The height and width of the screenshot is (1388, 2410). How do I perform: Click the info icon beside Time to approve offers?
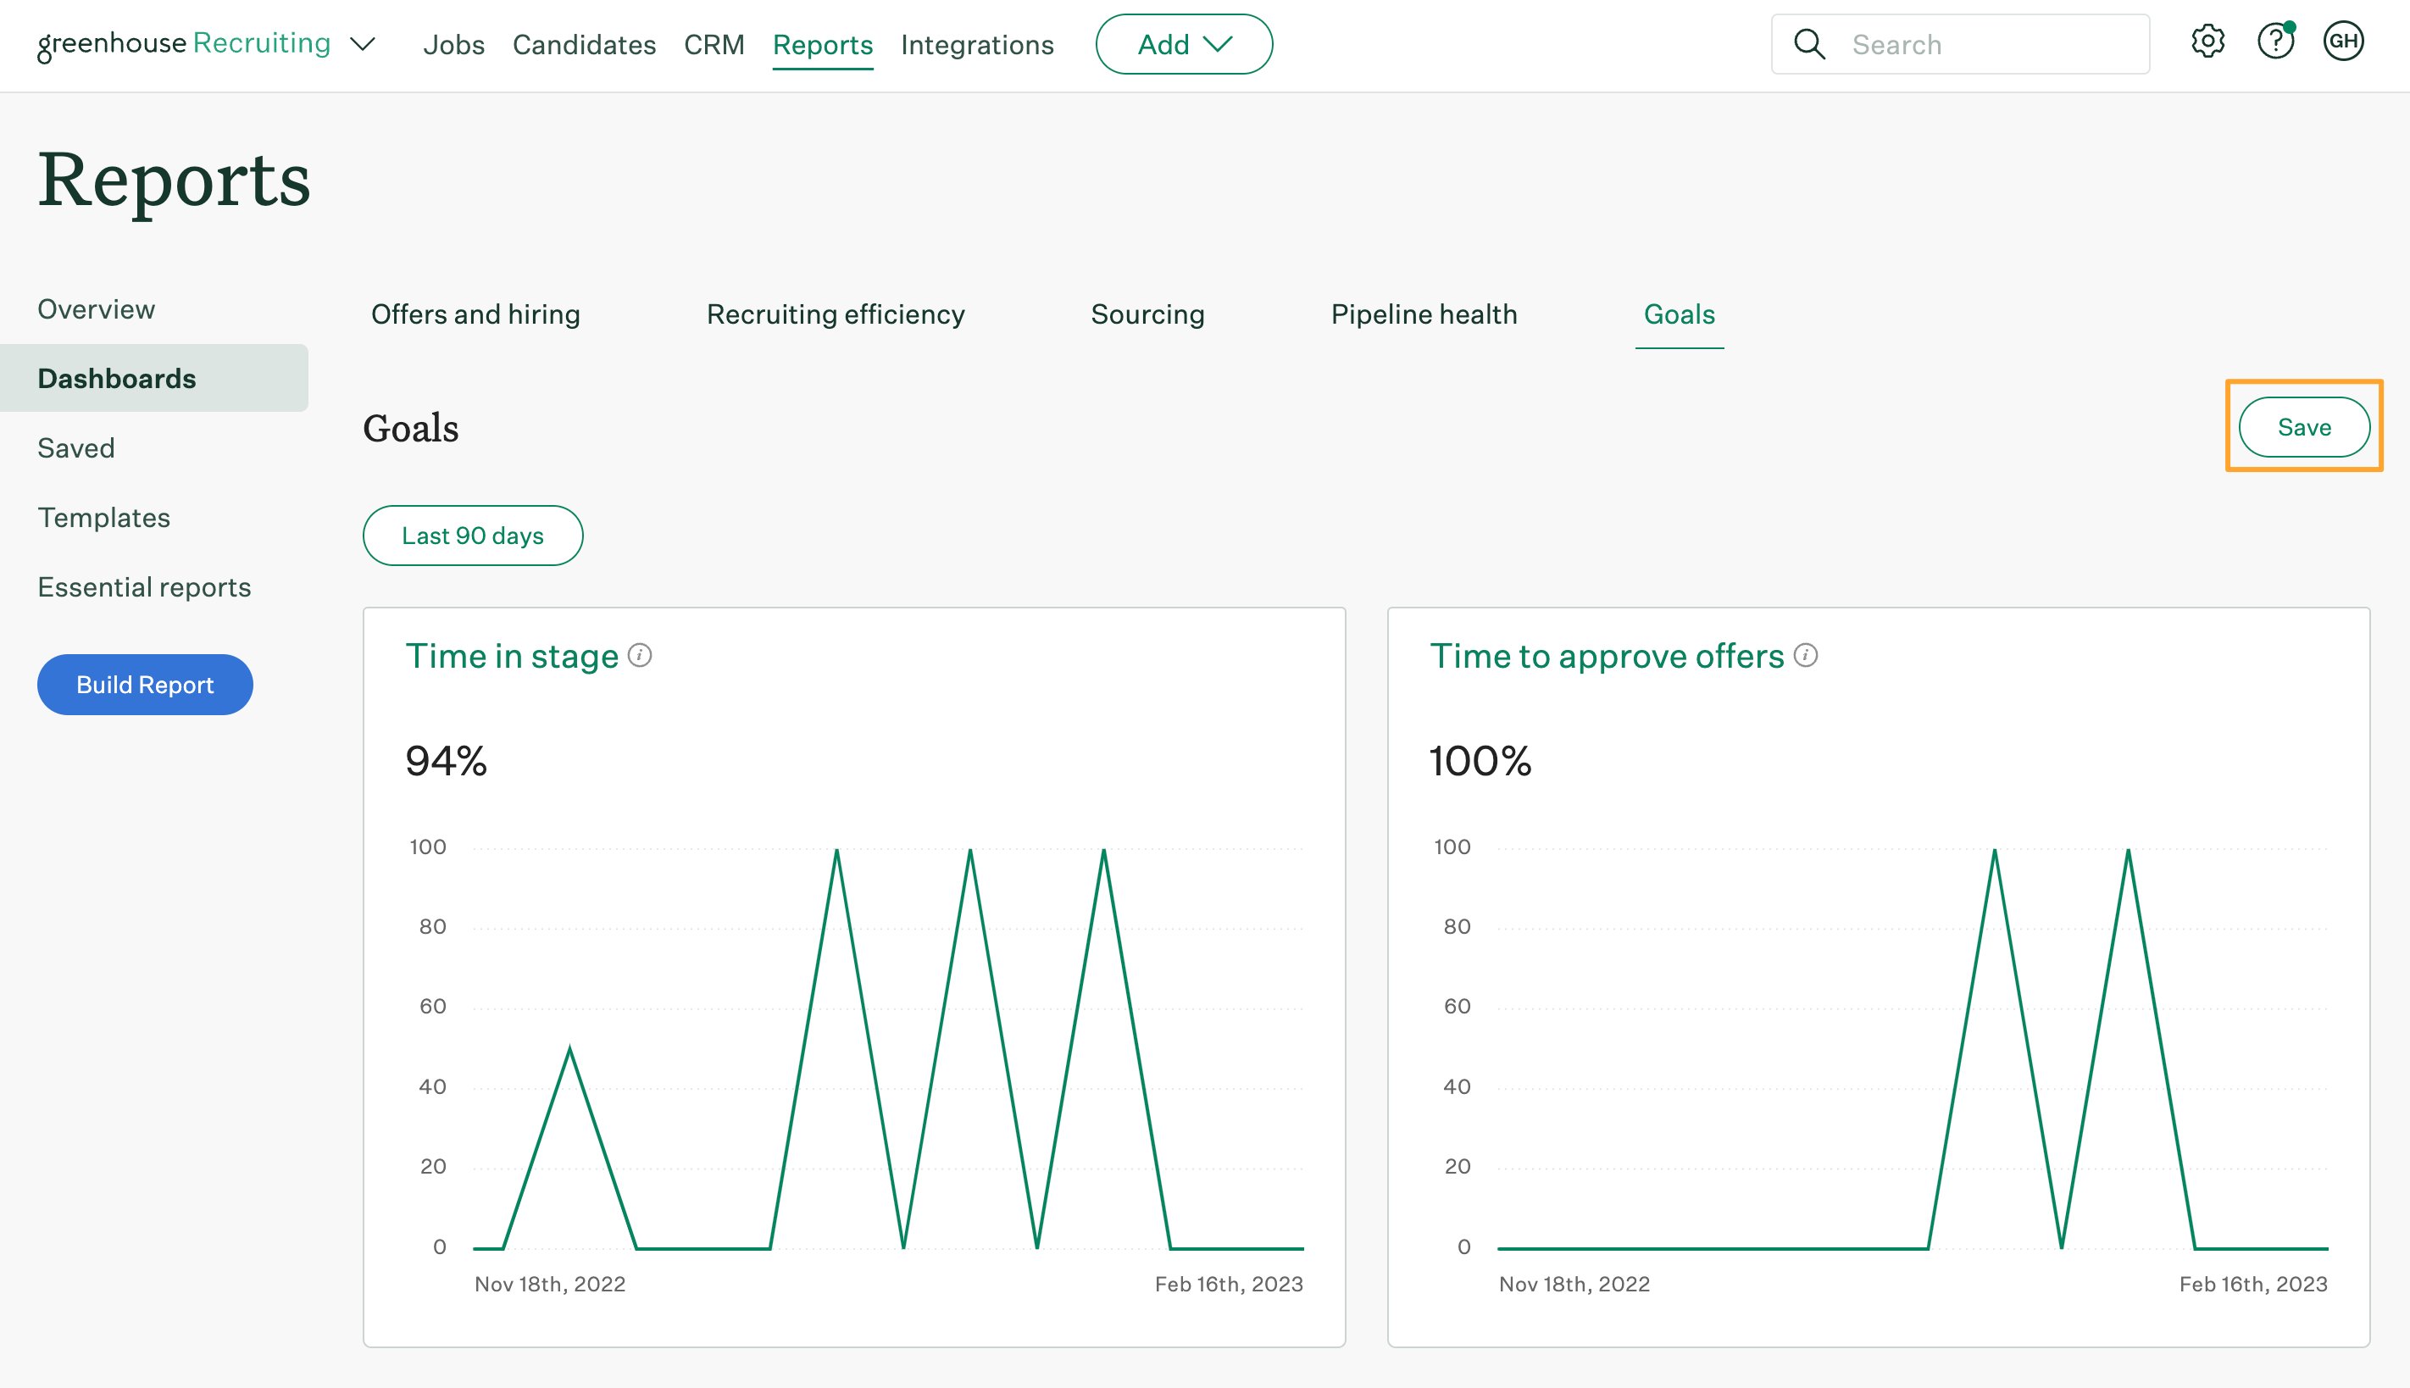pyautogui.click(x=1805, y=655)
